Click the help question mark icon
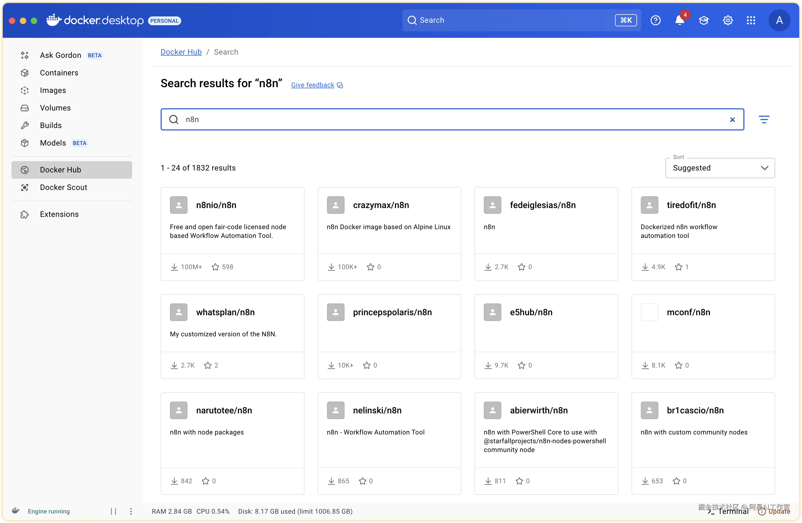 coord(655,21)
